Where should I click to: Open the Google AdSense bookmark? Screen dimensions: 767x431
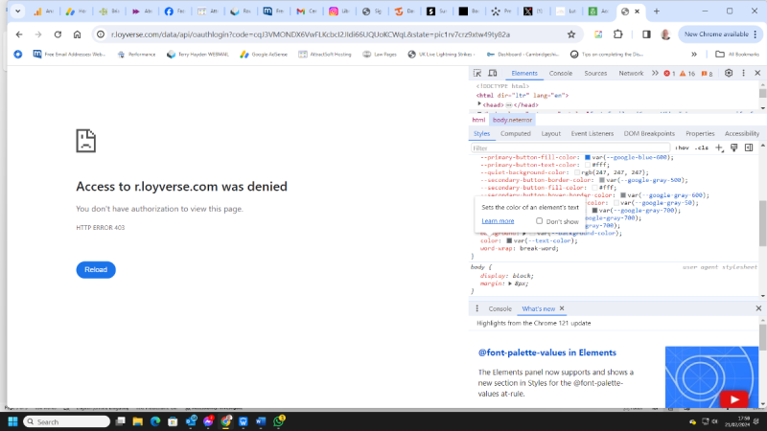pos(263,55)
